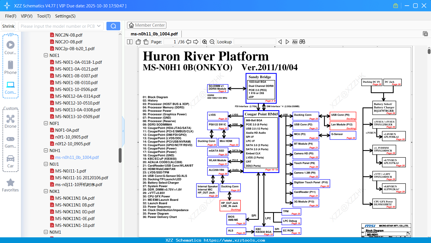Rotate the page clockwise

[x=146, y=42]
